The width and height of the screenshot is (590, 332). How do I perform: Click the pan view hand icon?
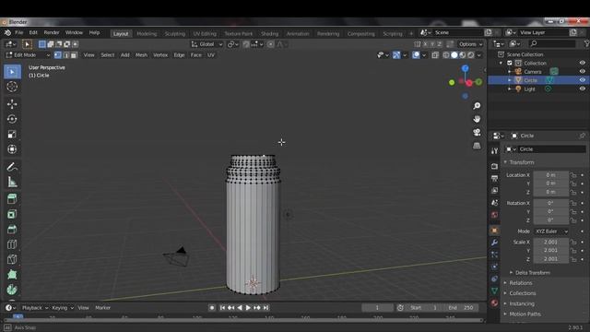[x=477, y=119]
